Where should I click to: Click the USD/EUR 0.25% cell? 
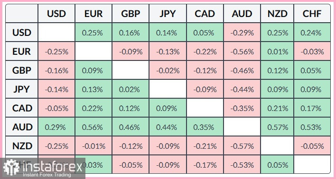point(93,33)
